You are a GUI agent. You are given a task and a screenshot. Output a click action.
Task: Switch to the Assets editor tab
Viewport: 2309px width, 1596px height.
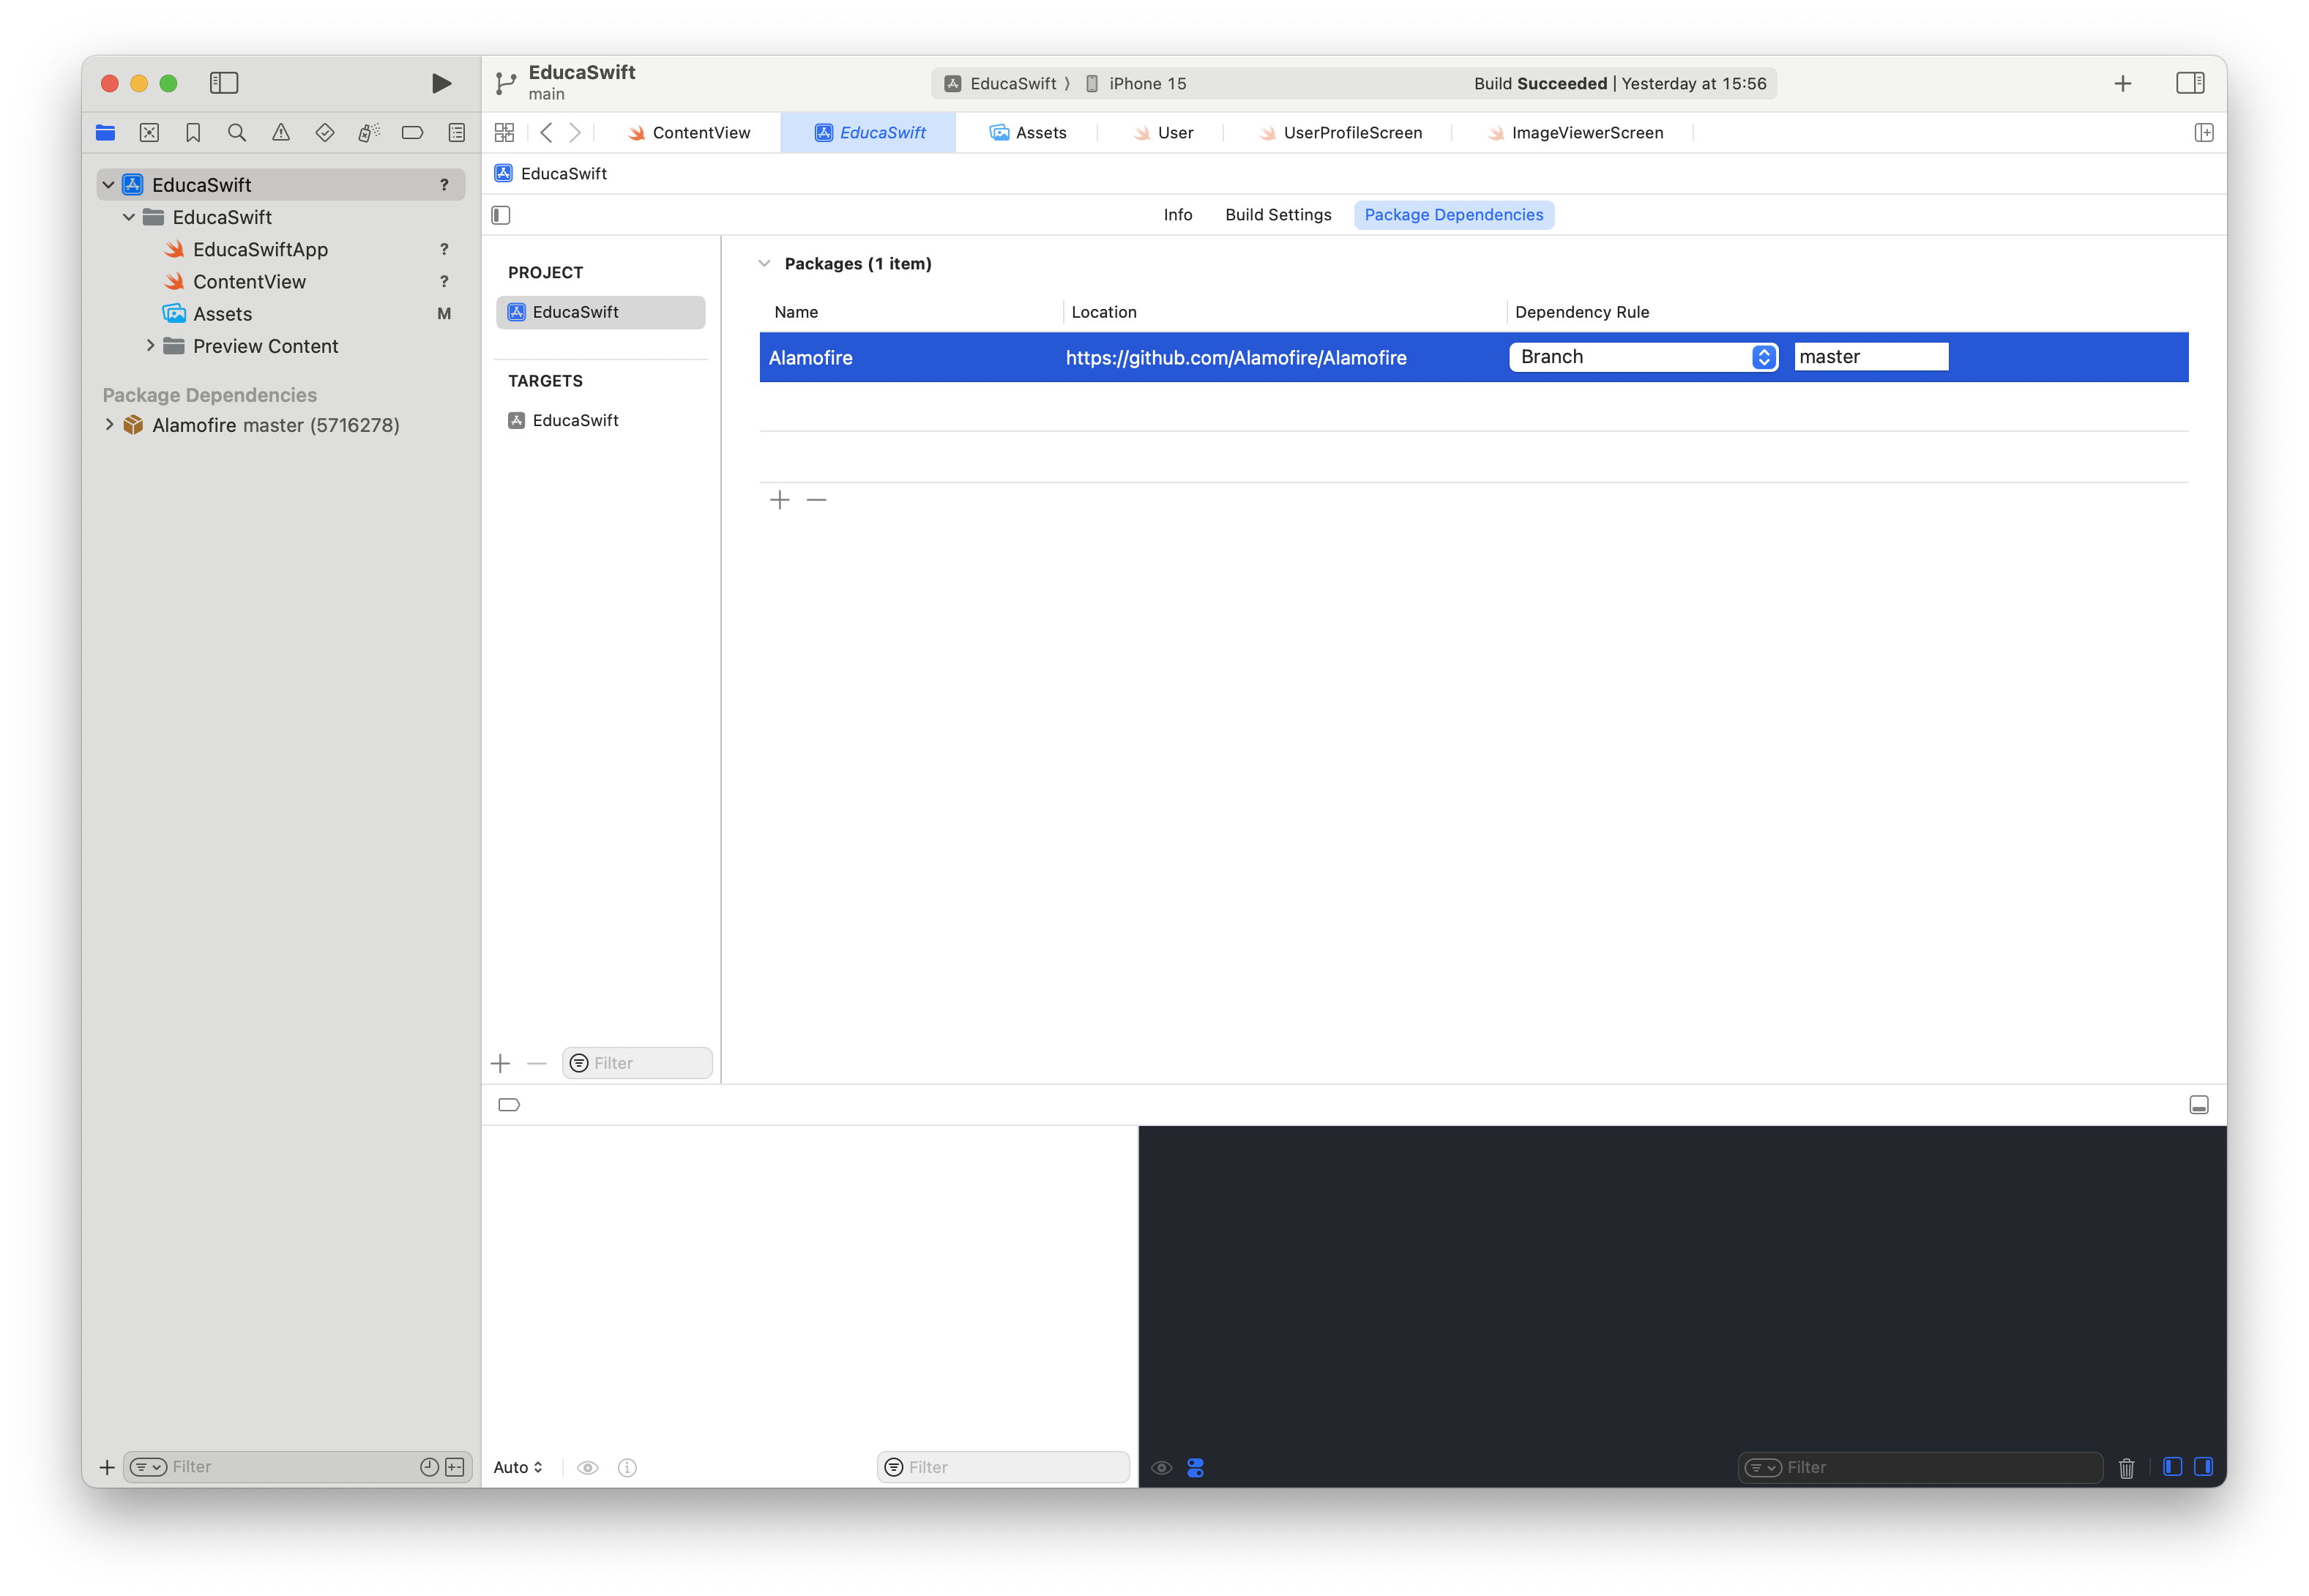click(1027, 133)
